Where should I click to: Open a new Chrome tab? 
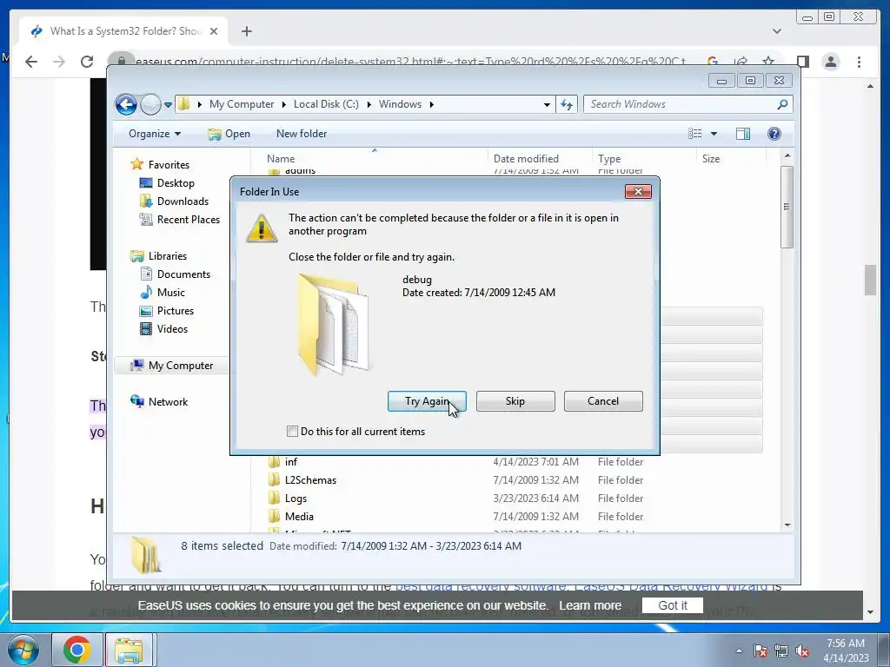(246, 31)
